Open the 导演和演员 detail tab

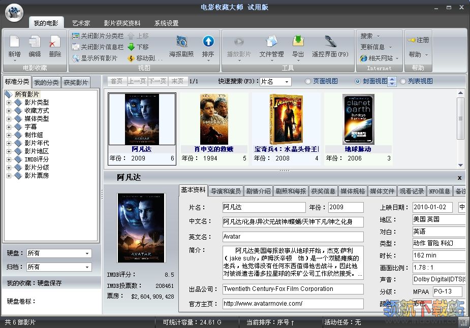(x=226, y=191)
